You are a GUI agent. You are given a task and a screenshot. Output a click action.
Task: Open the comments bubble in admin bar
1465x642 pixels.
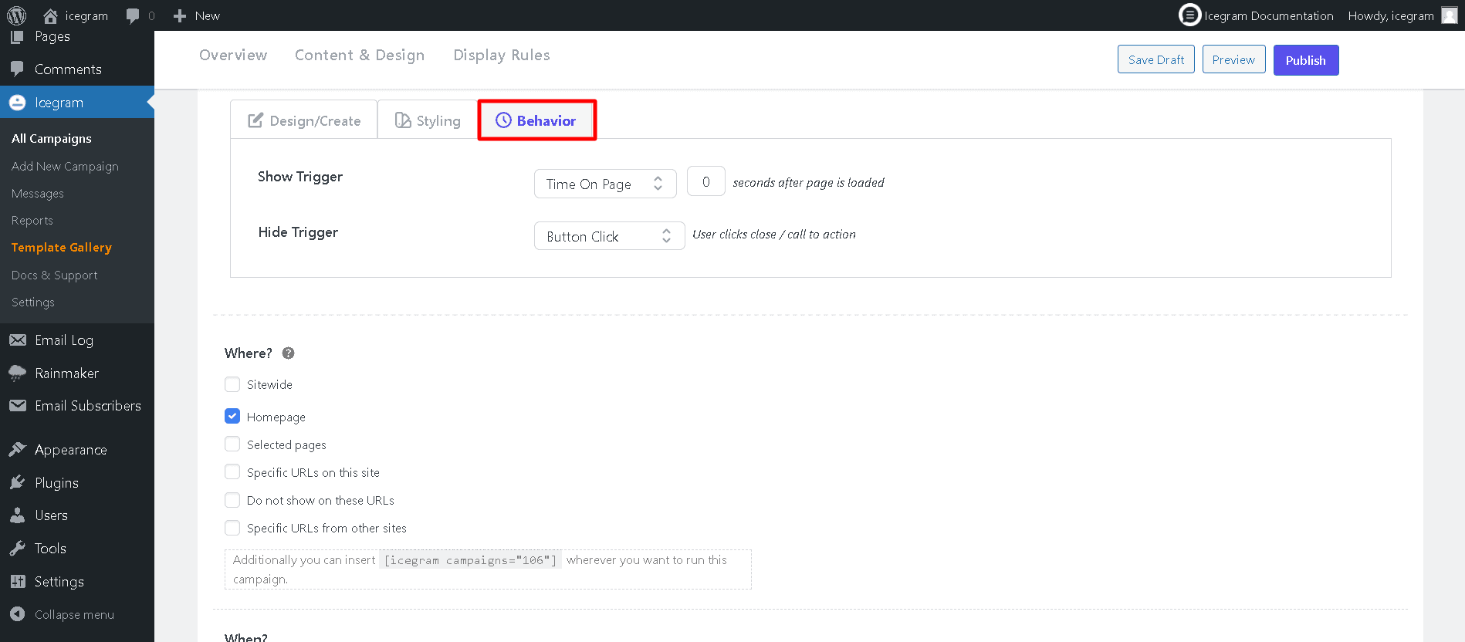[x=133, y=15]
